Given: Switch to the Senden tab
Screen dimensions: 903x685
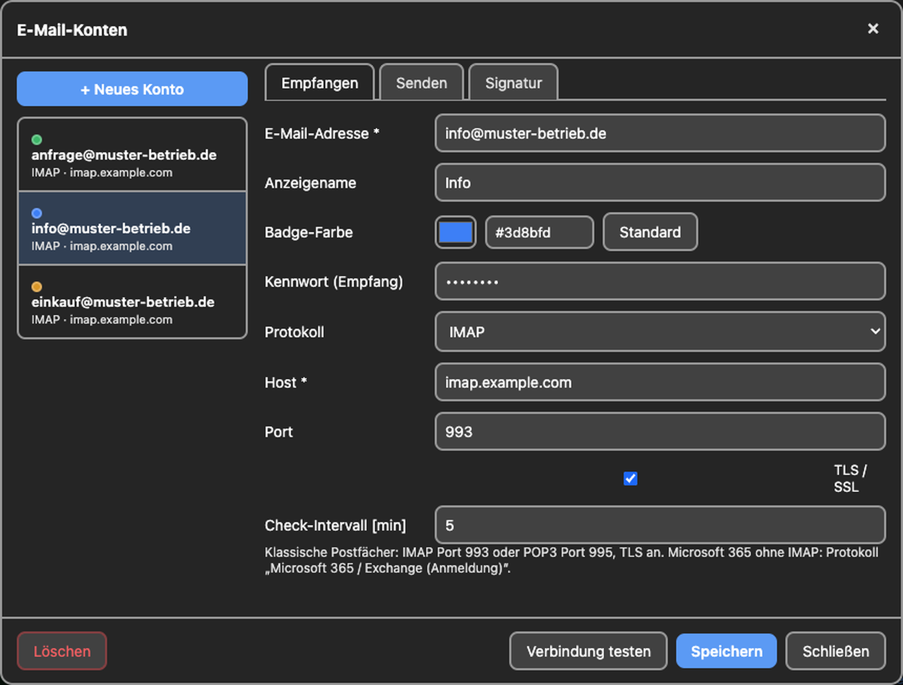Looking at the screenshot, I should [421, 82].
